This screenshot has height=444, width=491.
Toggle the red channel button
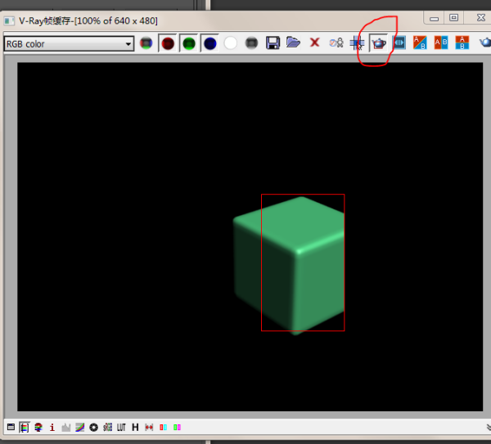168,43
